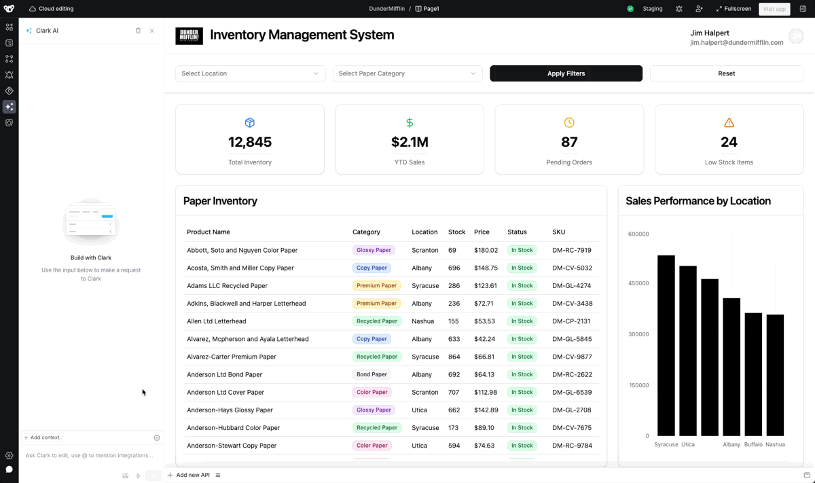The width and height of the screenshot is (815, 483).
Task: Expand the Select Paper Category dropdown
Action: 407,73
